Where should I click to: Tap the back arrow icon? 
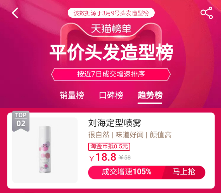(15, 13)
